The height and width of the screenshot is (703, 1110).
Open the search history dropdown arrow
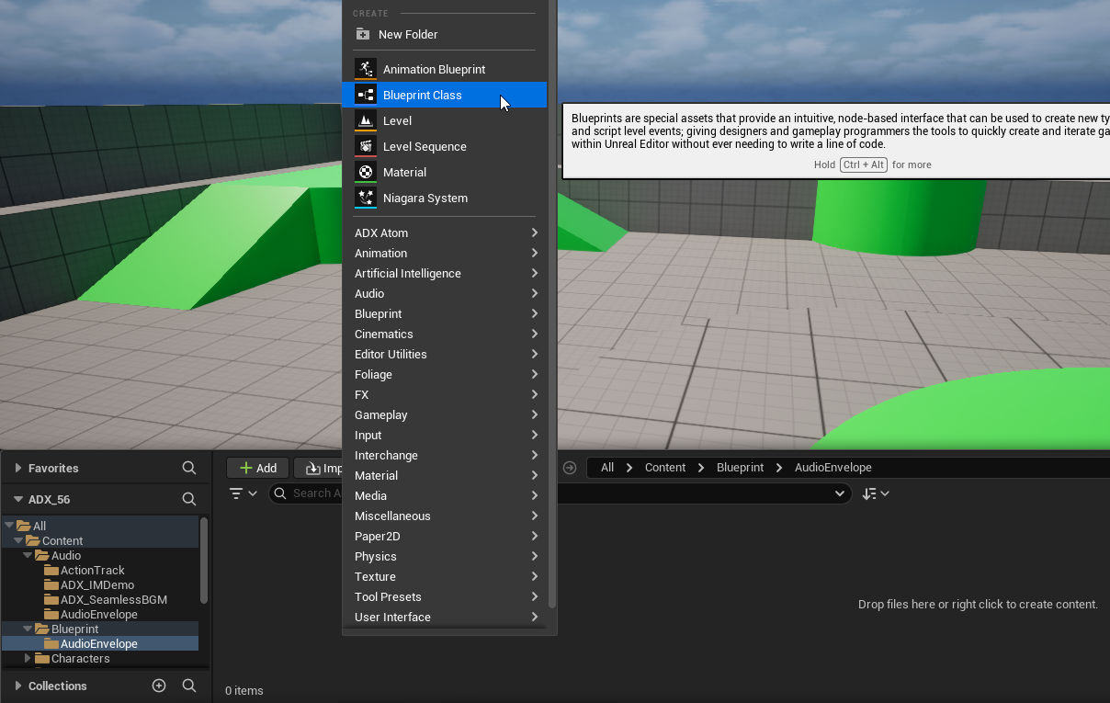[x=839, y=493]
